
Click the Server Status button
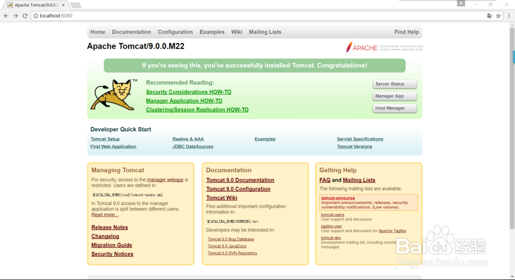[394, 84]
